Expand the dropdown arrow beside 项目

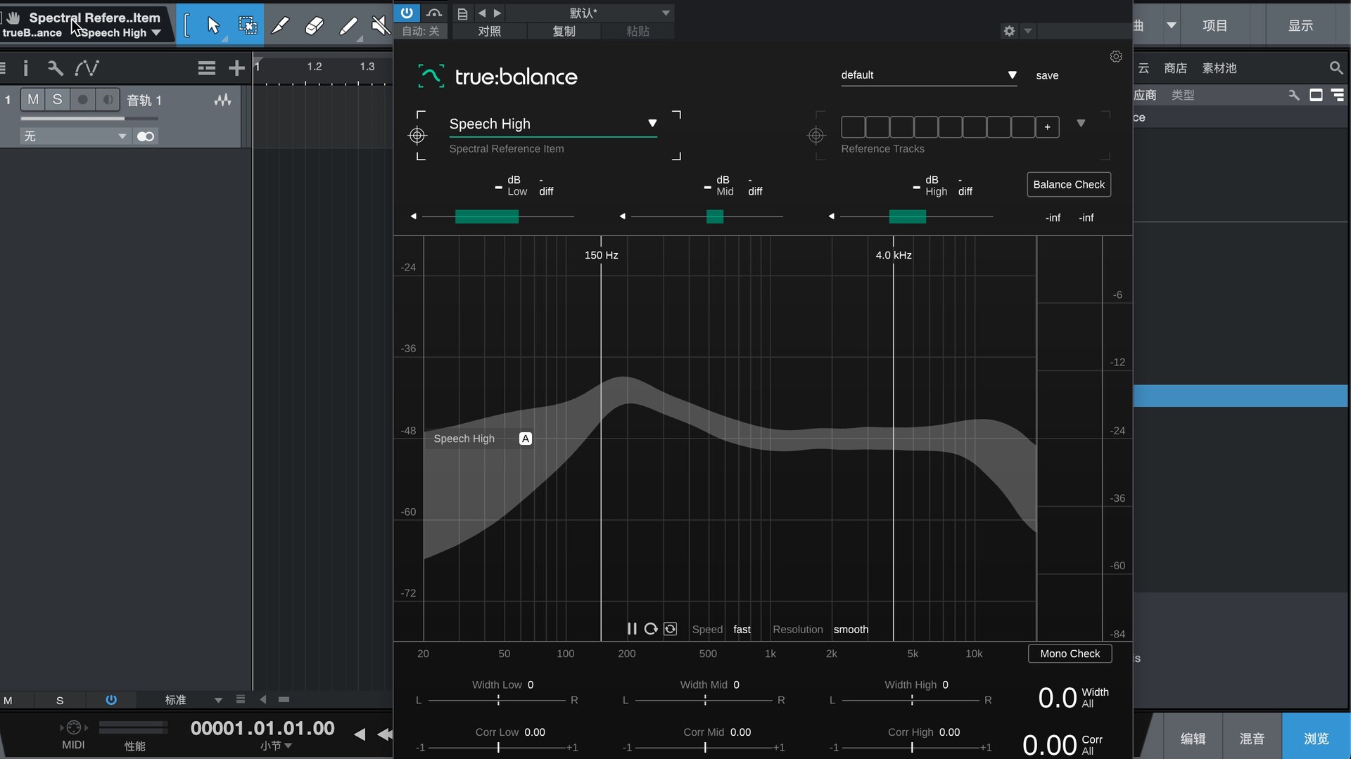[x=1171, y=25]
